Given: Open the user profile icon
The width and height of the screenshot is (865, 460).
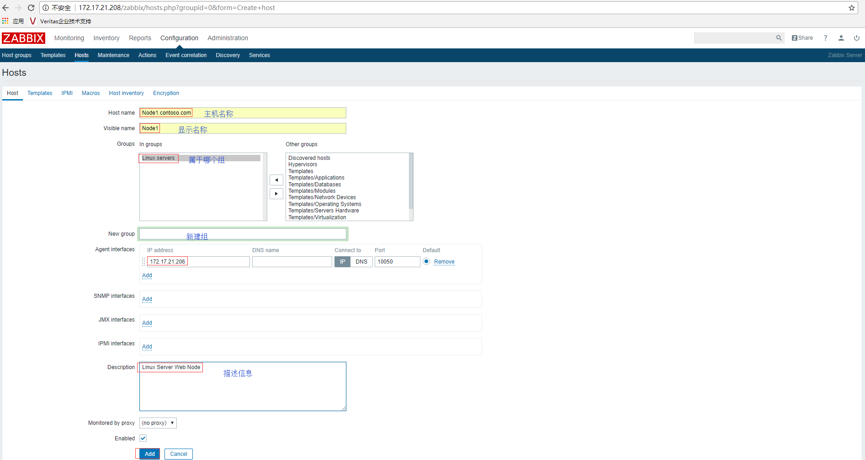Looking at the screenshot, I should pos(841,38).
